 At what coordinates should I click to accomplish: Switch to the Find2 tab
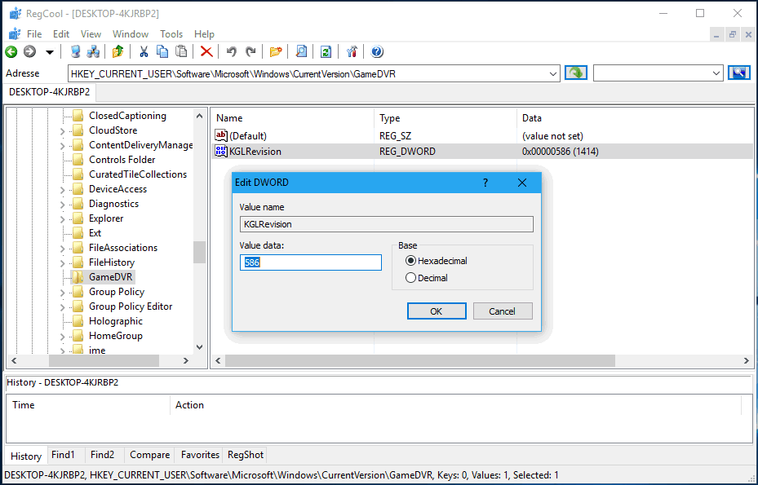(103, 455)
